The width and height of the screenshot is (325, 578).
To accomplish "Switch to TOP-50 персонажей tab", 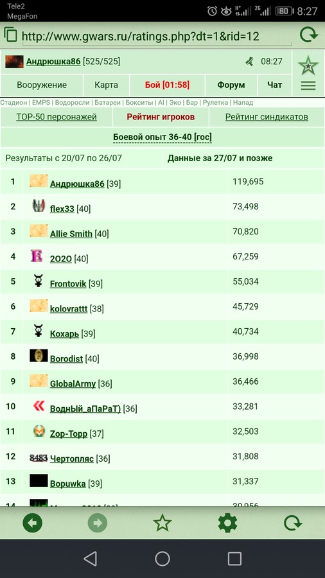I will [57, 118].
